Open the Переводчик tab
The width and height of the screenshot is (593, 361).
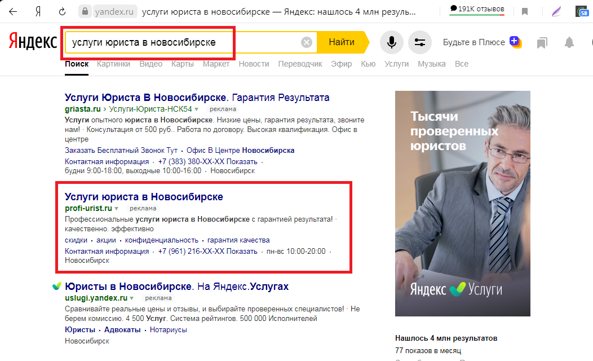pos(300,64)
